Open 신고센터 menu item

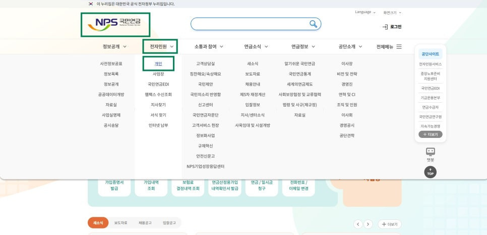click(205, 105)
